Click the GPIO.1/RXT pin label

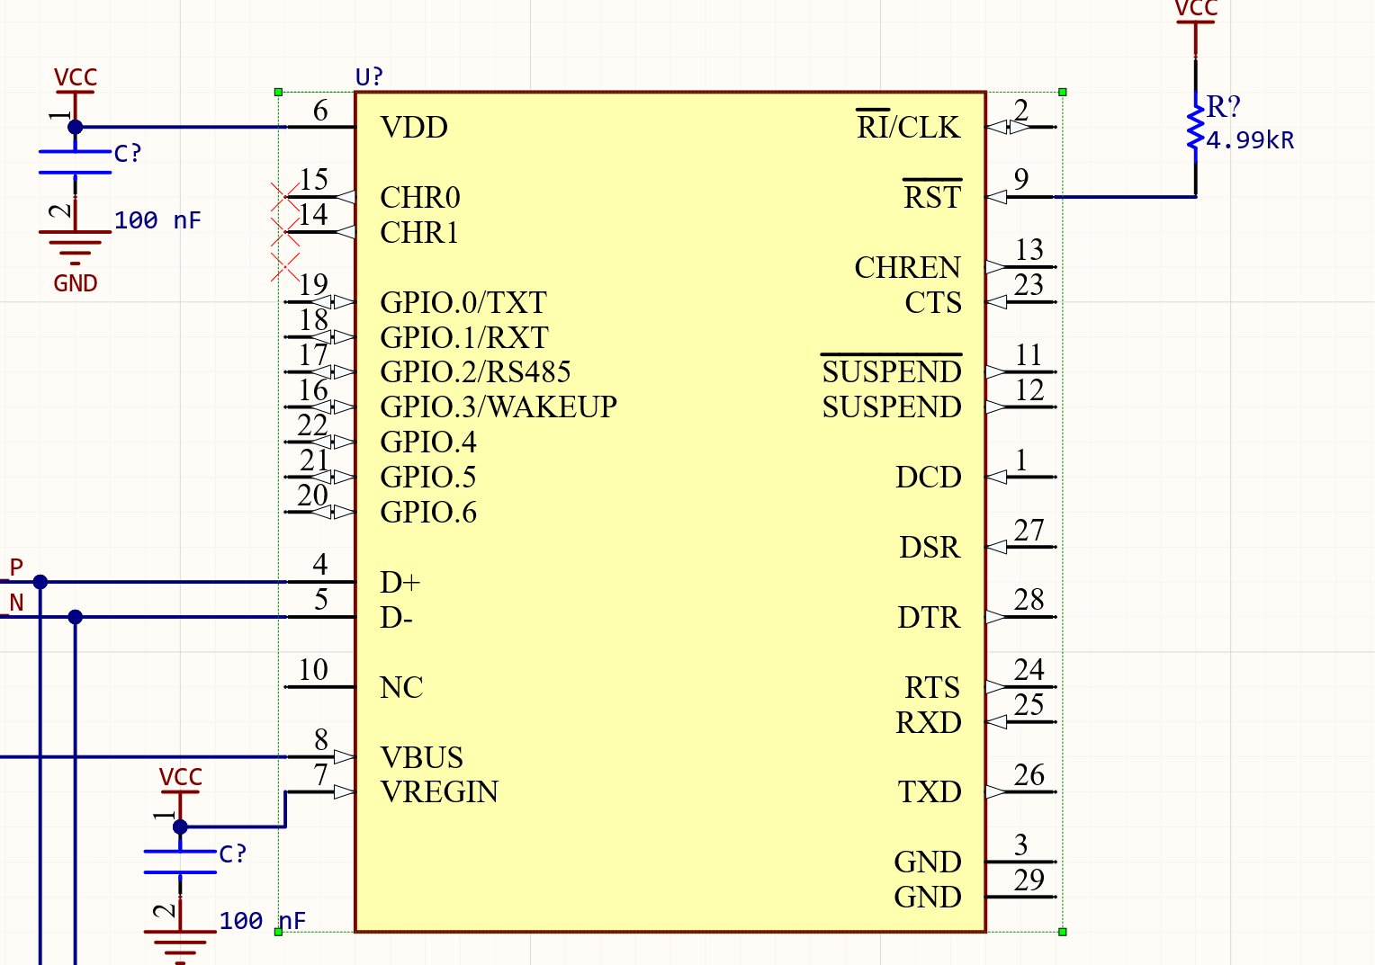click(x=464, y=338)
